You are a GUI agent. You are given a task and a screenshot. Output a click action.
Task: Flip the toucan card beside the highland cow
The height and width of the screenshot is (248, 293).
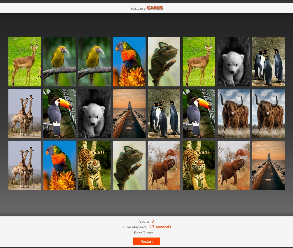[199, 113]
